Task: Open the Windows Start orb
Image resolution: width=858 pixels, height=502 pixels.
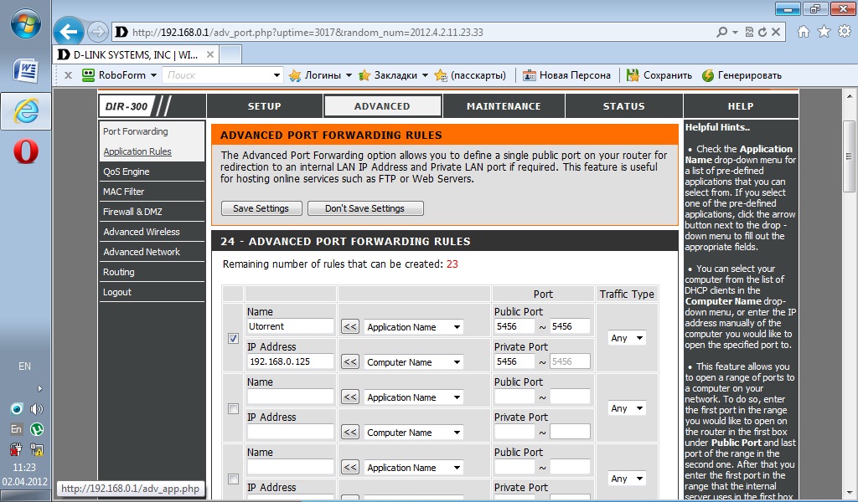Action: click(26, 24)
